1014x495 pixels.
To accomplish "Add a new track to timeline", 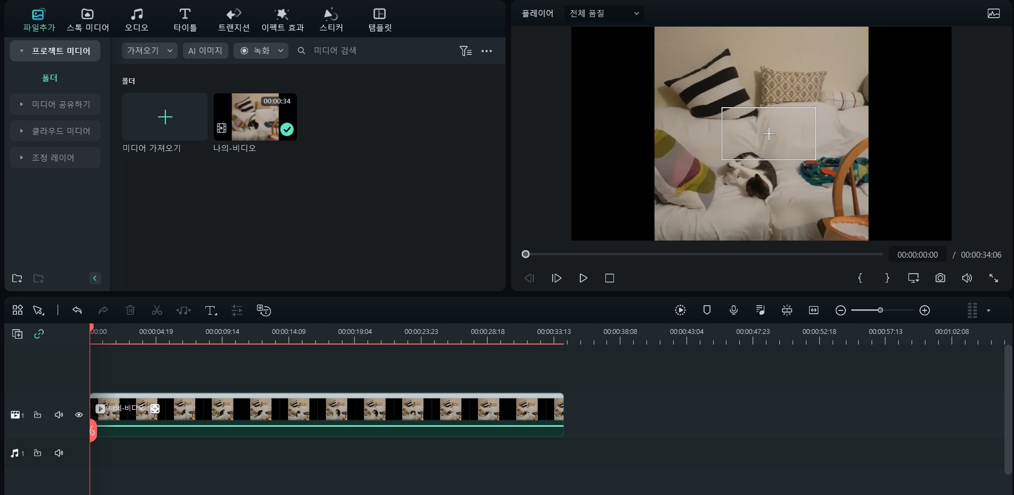I will pos(17,334).
